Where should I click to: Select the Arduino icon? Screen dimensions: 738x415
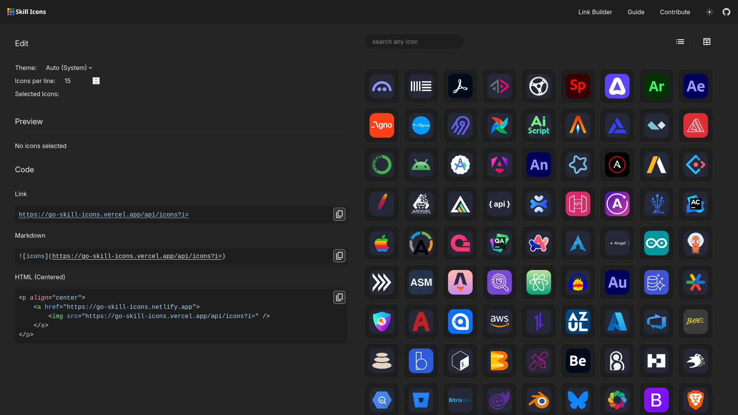pos(656,243)
